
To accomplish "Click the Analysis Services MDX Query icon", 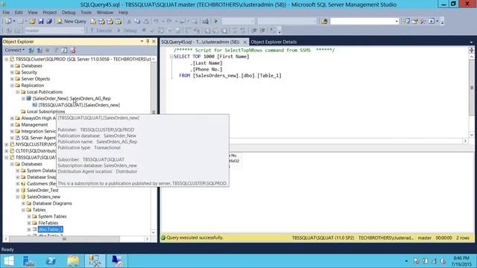I will tap(101, 22).
